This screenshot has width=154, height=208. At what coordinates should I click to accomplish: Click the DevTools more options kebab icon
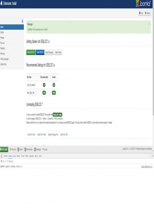click(151, 156)
